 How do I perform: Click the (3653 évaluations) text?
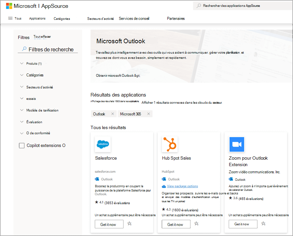(x=117, y=203)
